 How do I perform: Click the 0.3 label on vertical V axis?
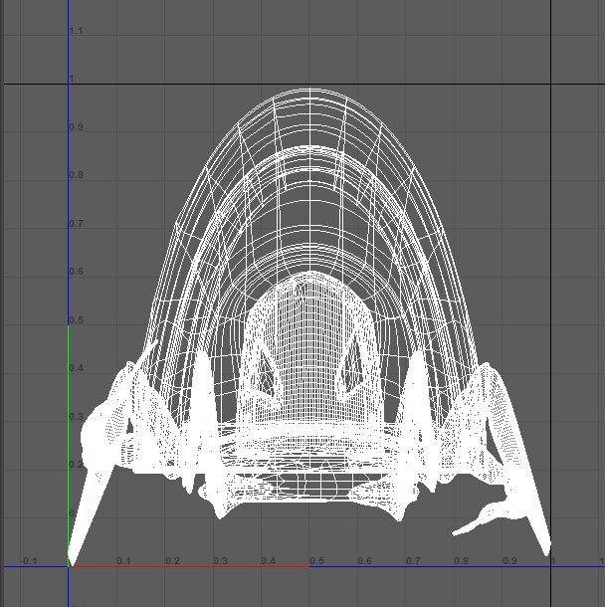(x=77, y=417)
